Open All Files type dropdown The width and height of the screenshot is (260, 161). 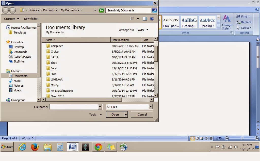tap(151, 107)
